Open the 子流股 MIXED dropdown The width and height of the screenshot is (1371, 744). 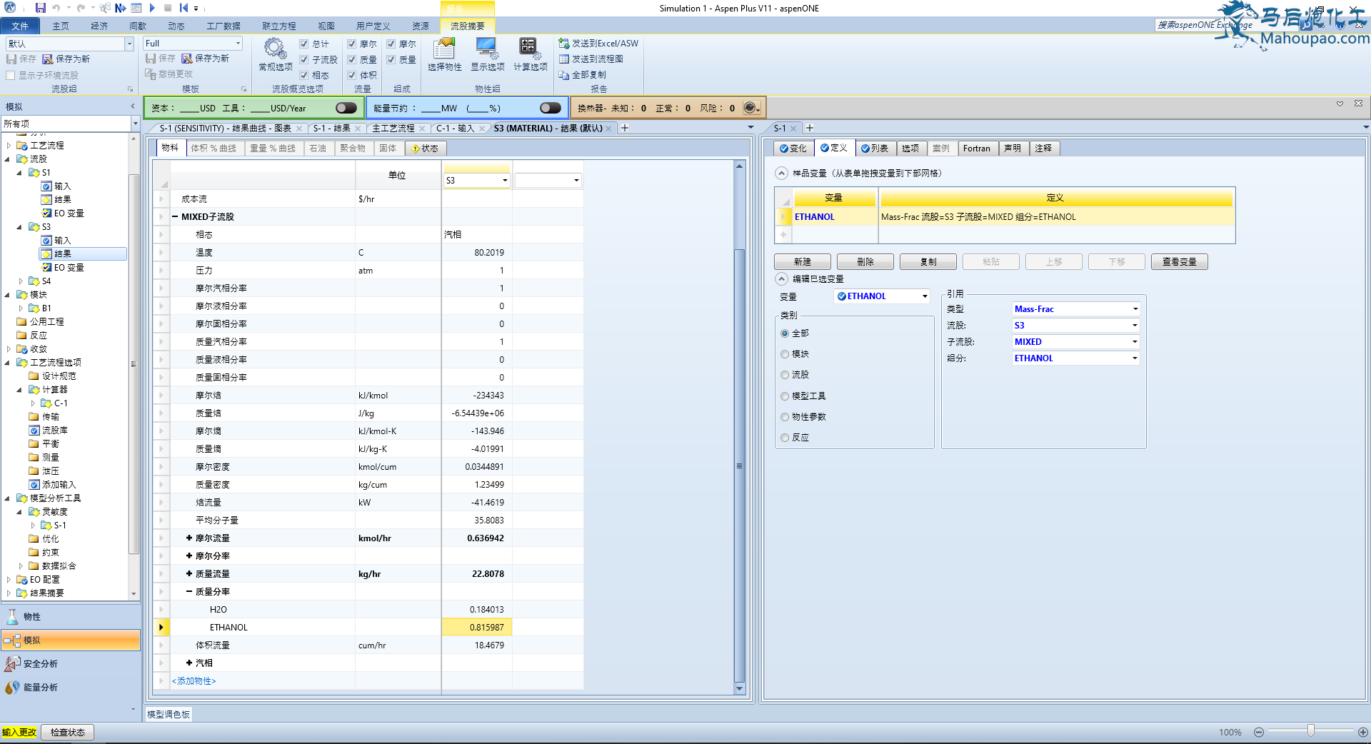tap(1135, 342)
